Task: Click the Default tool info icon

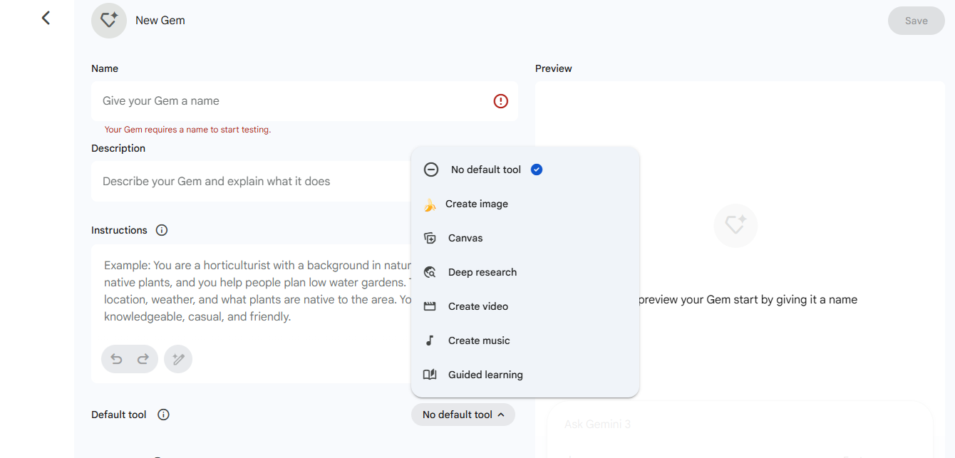Action: (x=163, y=415)
